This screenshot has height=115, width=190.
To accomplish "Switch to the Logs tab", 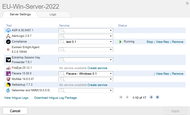I will (x=53, y=14).
